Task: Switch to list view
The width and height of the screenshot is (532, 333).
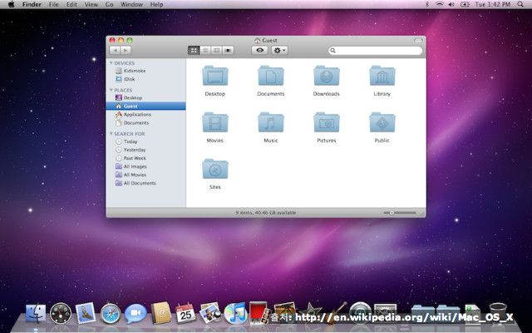Action: click(205, 50)
